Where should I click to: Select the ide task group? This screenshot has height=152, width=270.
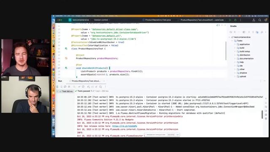click(241, 66)
